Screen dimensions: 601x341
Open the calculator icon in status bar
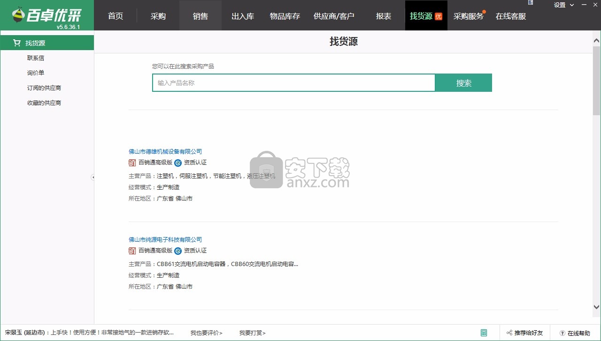point(484,333)
